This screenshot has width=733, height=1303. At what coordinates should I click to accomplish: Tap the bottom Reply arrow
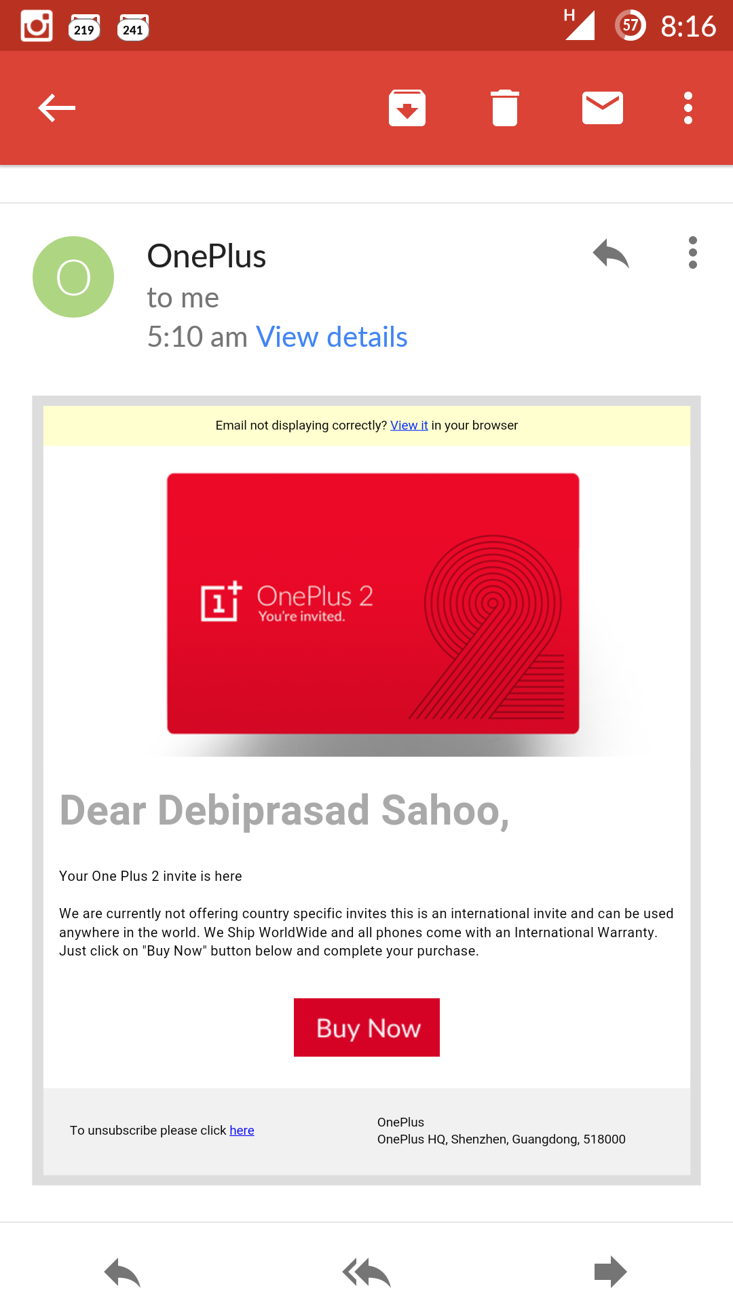122,1272
